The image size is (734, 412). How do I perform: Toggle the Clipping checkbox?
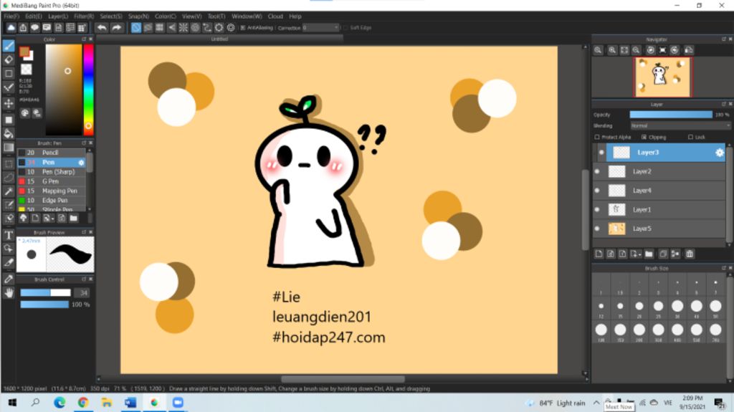644,137
